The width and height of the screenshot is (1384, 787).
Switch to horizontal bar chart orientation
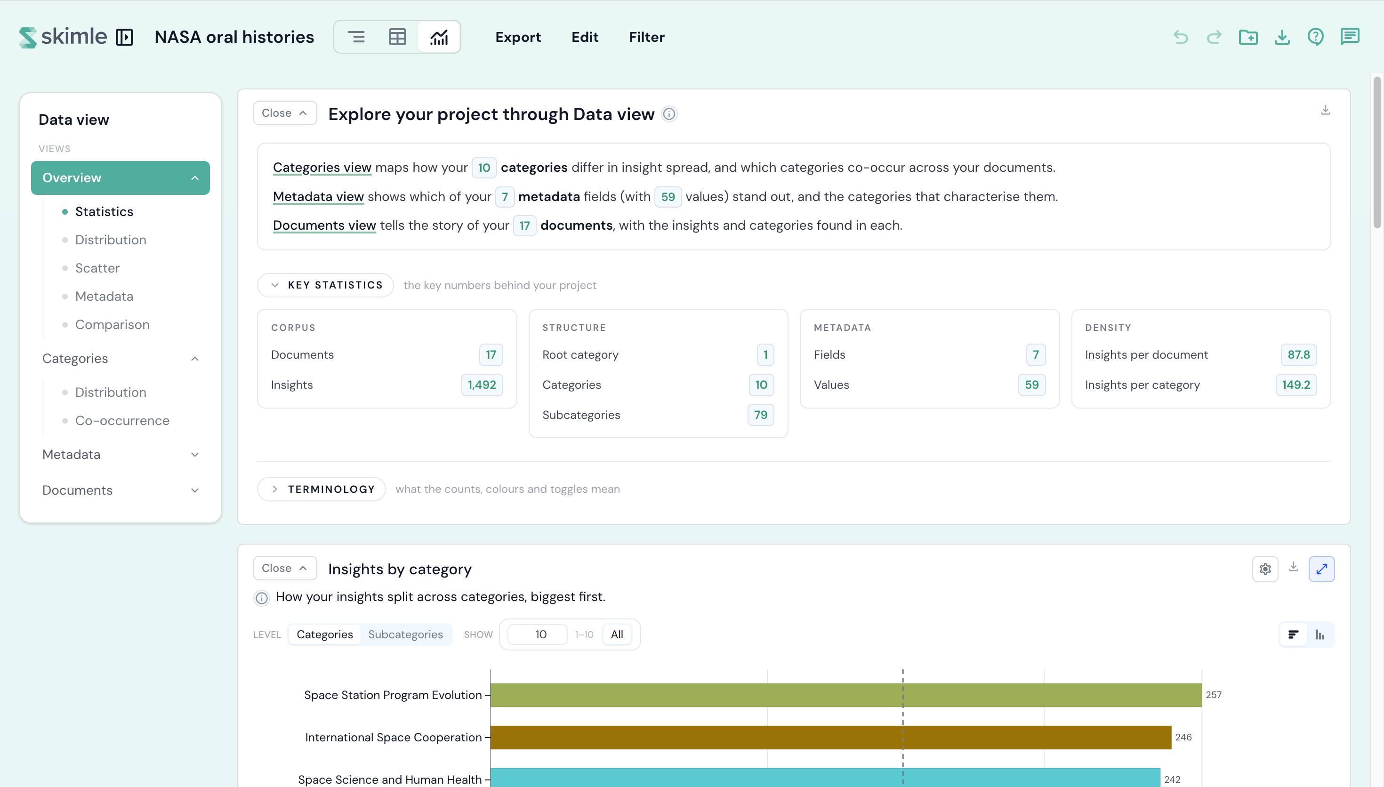[x=1293, y=634]
